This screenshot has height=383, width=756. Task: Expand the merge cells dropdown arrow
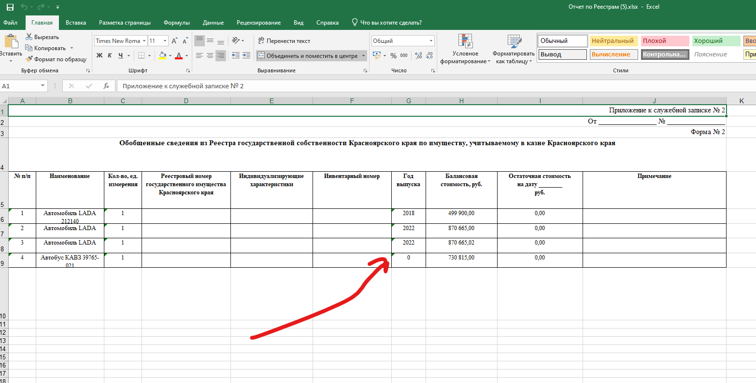[x=363, y=56]
